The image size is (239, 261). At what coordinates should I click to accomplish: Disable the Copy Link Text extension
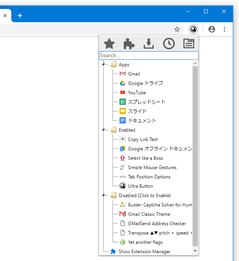143,139
